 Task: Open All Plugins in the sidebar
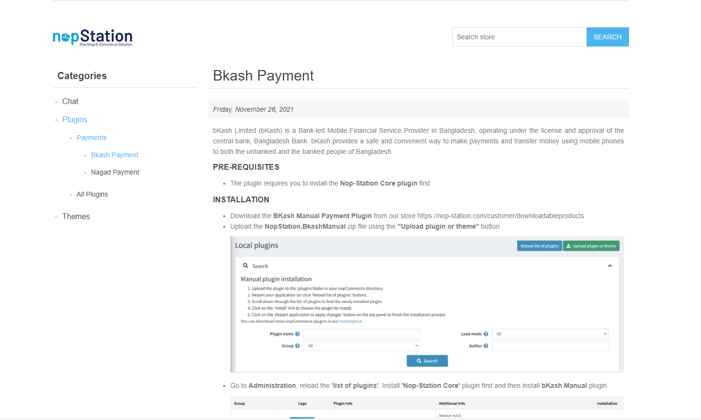pyautogui.click(x=92, y=194)
